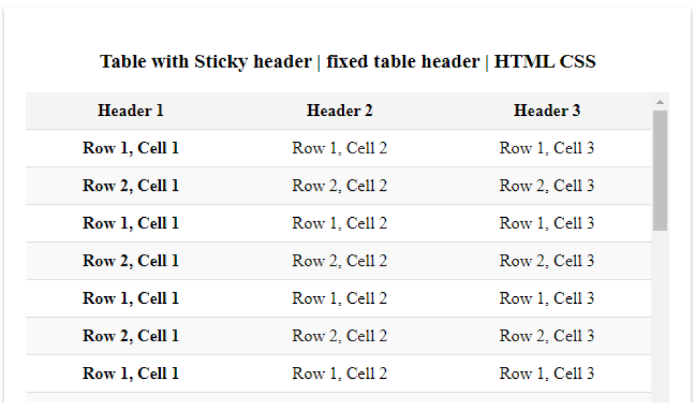
Task: Click 'Row 2, Cell 1' in the second table row
Action: 130,185
